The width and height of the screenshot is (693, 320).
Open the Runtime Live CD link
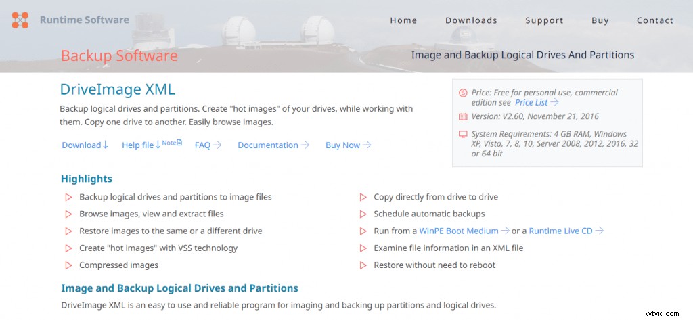pyautogui.click(x=560, y=231)
